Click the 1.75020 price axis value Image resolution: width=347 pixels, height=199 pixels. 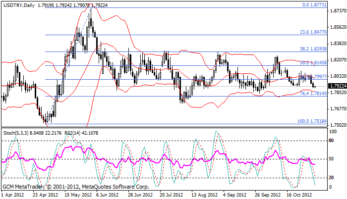click(x=338, y=125)
